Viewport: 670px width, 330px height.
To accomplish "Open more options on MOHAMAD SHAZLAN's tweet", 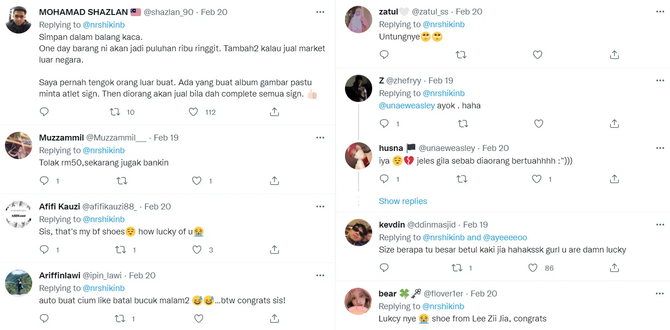I will 320,12.
